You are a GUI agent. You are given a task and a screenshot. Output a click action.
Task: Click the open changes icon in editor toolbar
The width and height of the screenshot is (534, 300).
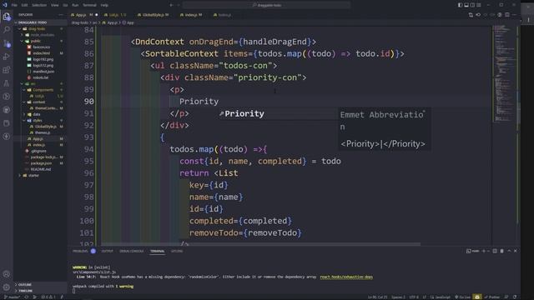(471, 15)
